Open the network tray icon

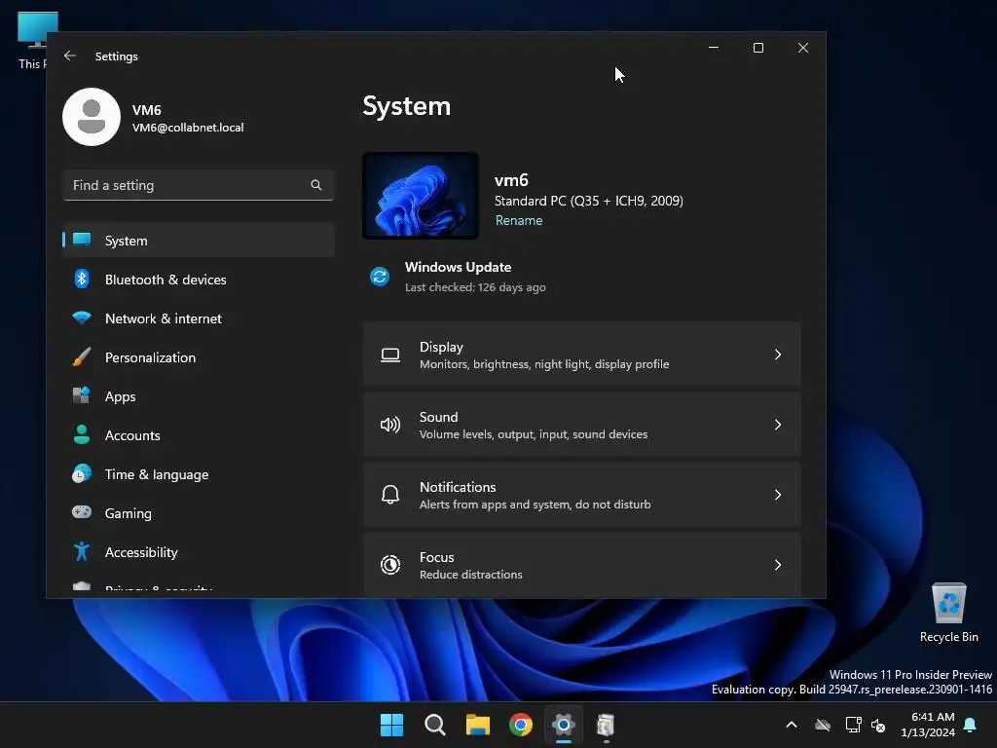pyautogui.click(x=853, y=725)
